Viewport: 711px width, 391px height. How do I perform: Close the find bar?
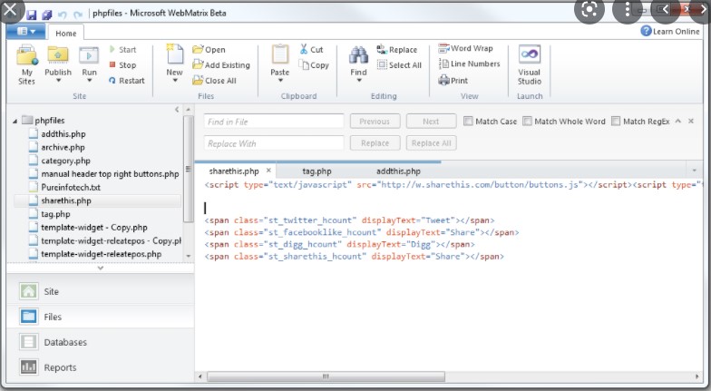(691, 121)
